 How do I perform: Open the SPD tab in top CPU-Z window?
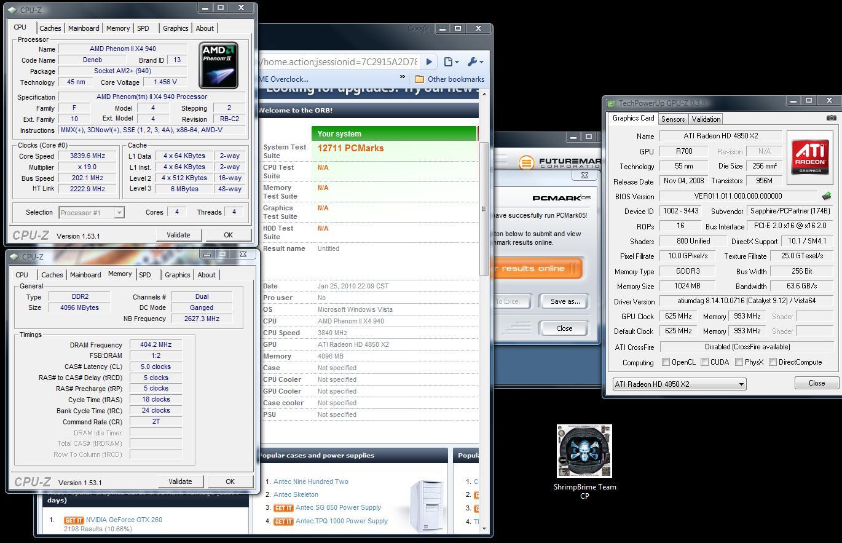(143, 28)
